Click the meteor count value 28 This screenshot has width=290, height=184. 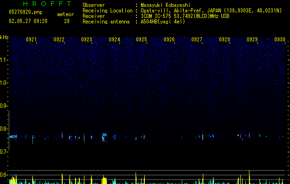(67, 21)
